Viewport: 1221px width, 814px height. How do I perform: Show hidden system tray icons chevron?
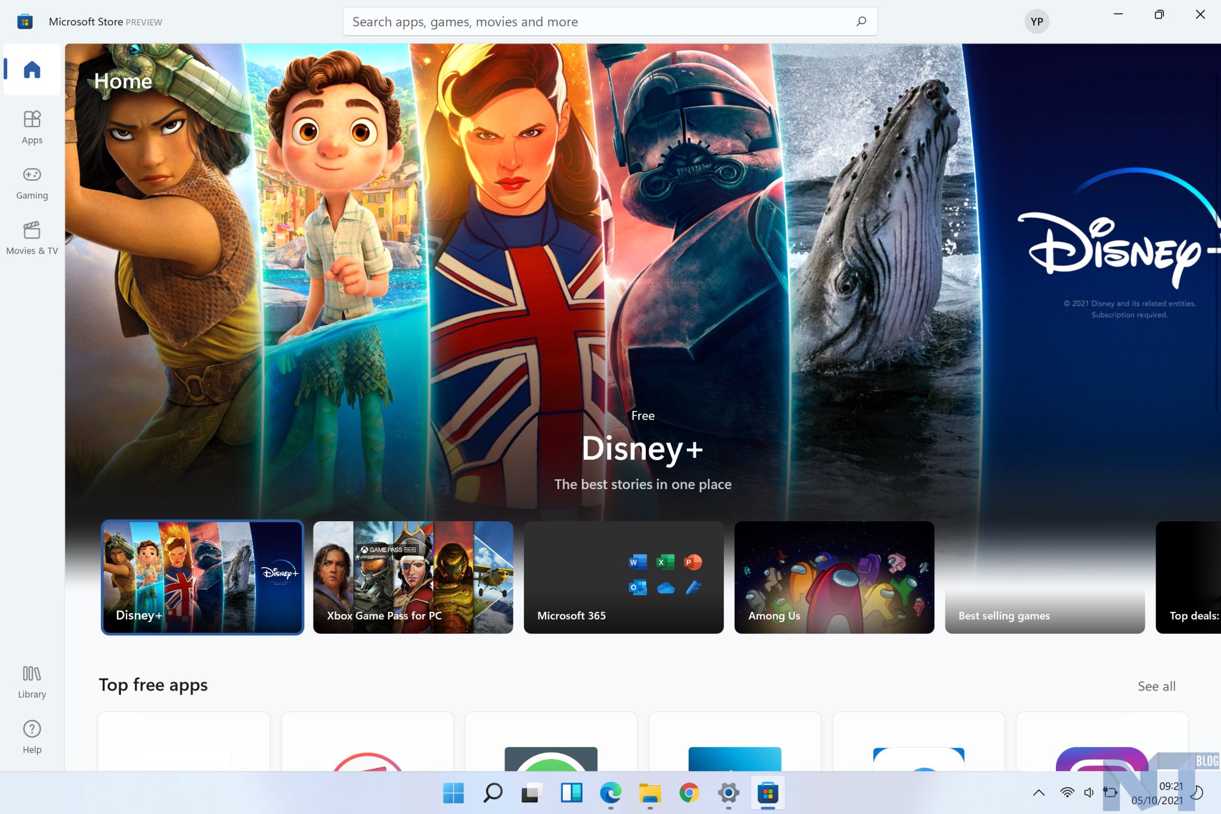[1039, 793]
